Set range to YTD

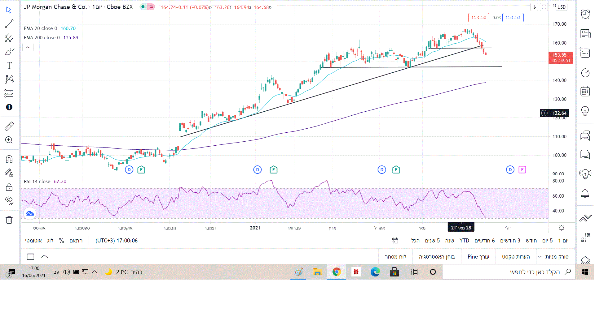[464, 241]
